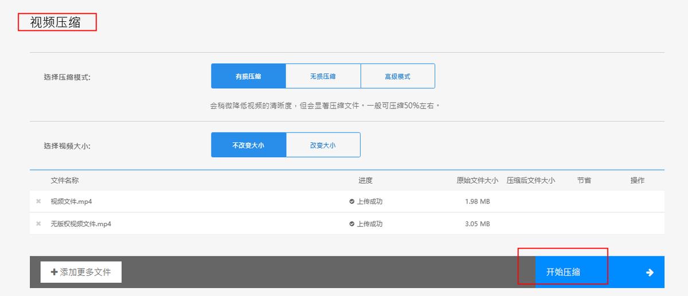Select 有损压缩 compression mode
This screenshot has height=296, width=688.
(x=248, y=76)
